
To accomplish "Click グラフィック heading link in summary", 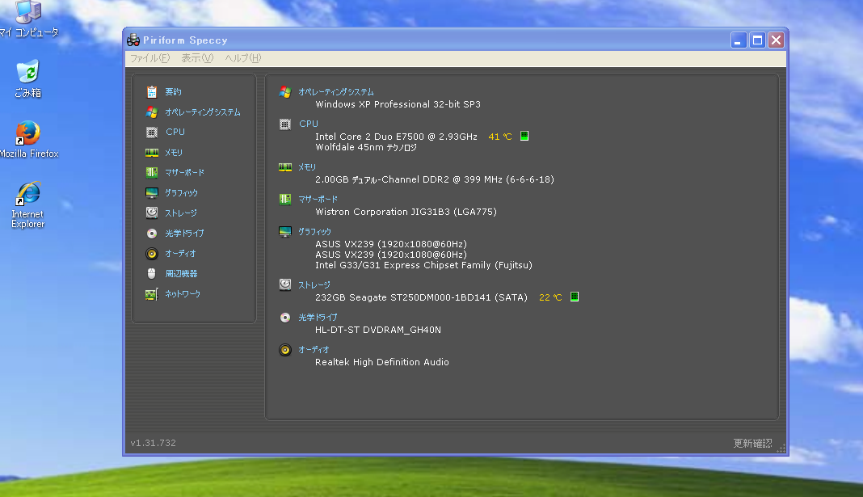I will 315,232.
